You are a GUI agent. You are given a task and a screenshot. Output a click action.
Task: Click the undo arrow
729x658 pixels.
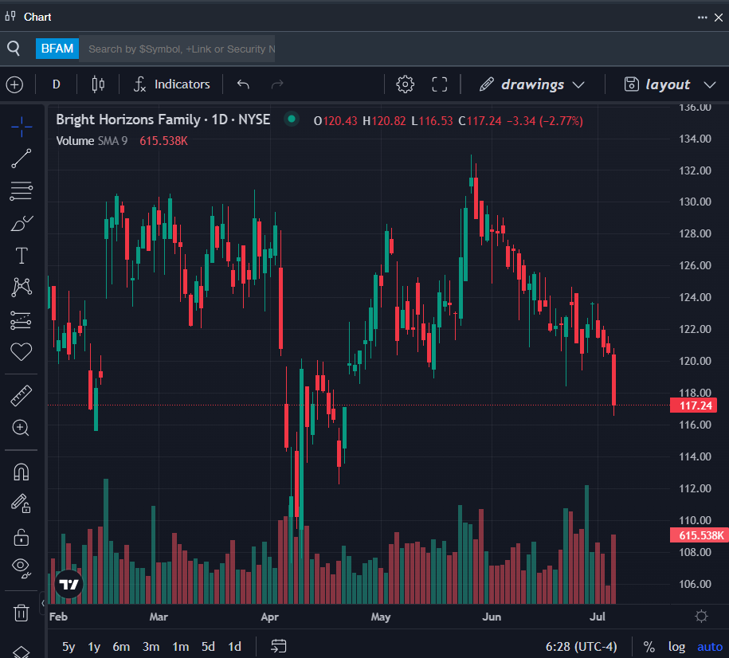pyautogui.click(x=243, y=84)
